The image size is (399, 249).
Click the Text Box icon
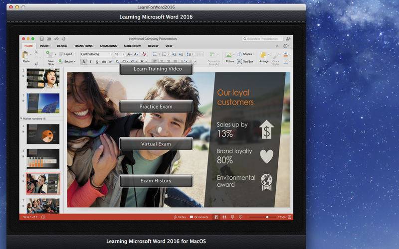point(239,61)
